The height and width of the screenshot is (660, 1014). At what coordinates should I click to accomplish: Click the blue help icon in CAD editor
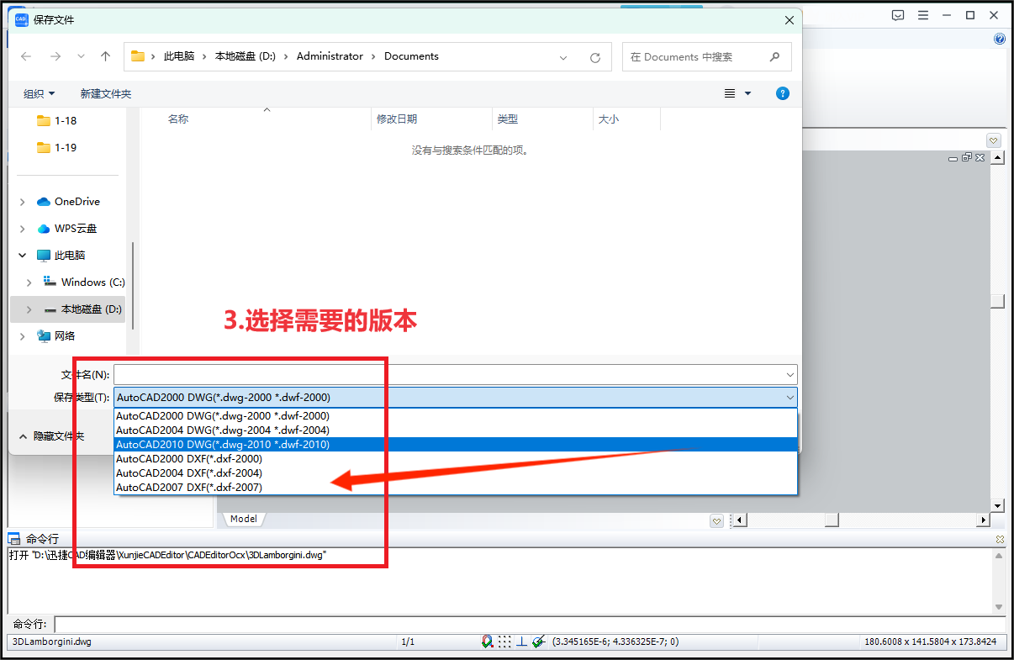pyautogui.click(x=1000, y=39)
